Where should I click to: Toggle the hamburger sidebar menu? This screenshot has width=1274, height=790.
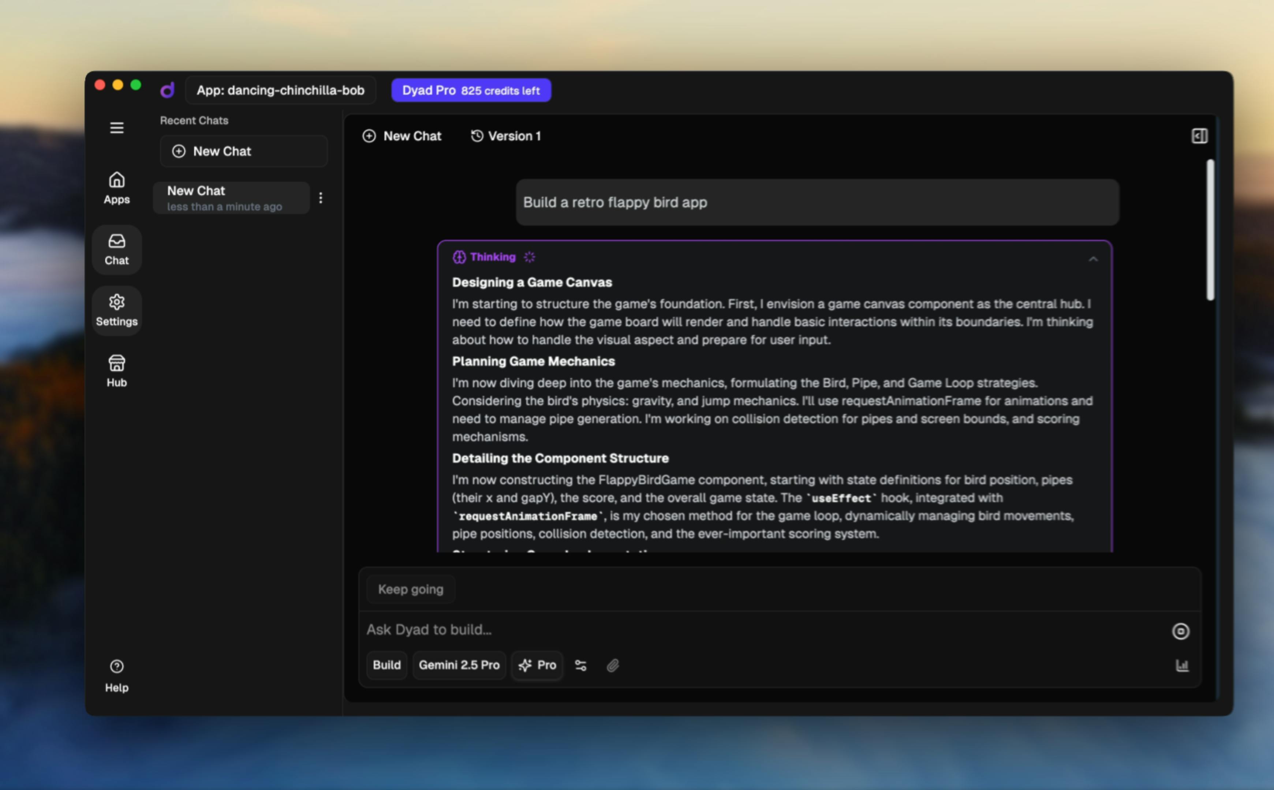[117, 128]
